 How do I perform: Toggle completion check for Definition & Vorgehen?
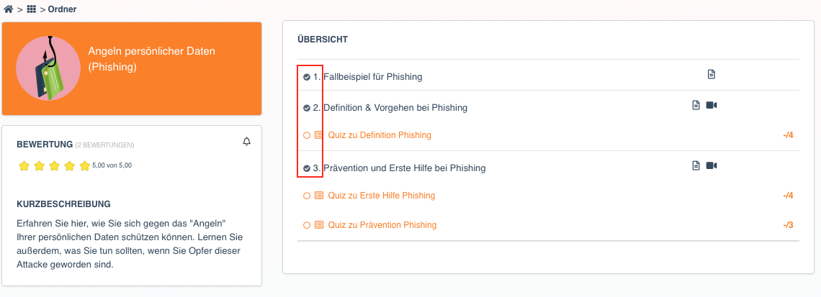[307, 109]
